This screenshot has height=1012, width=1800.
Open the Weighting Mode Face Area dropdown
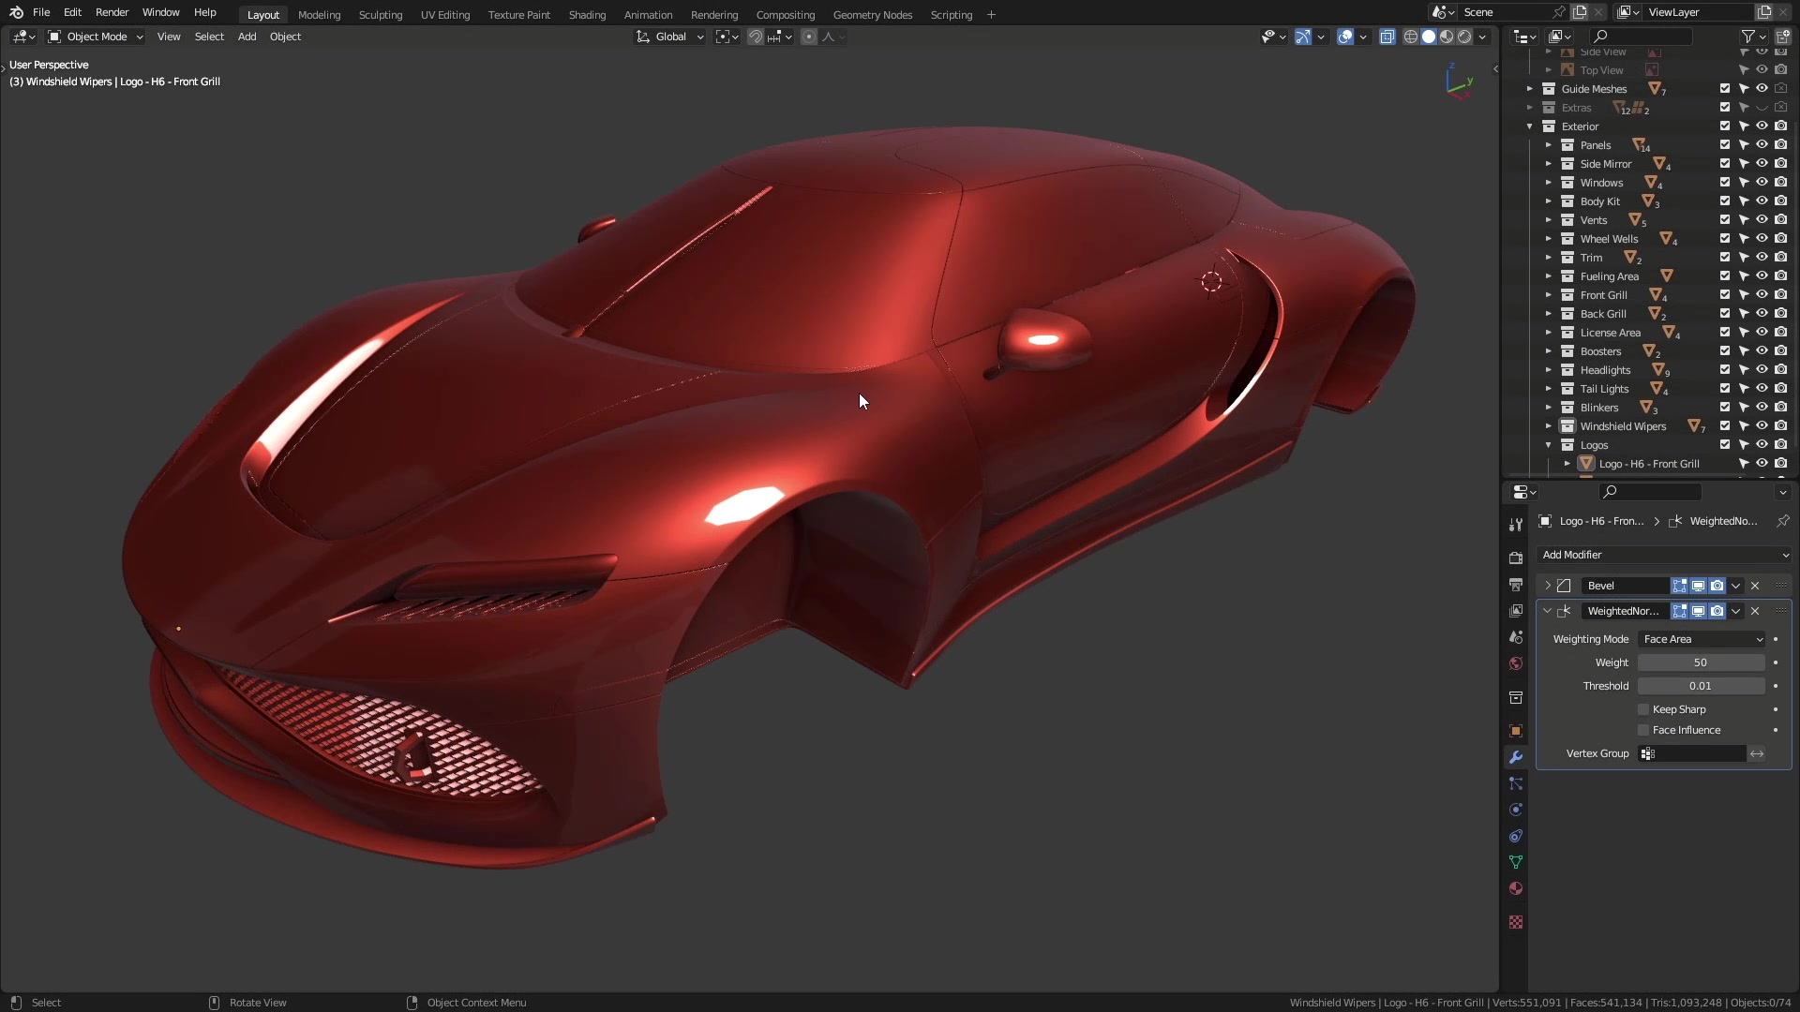pos(1702,639)
